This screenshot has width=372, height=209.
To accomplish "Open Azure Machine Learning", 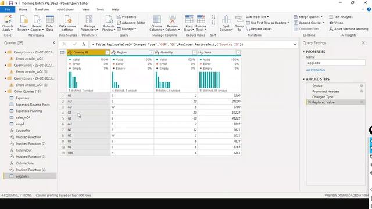I will (349, 29).
